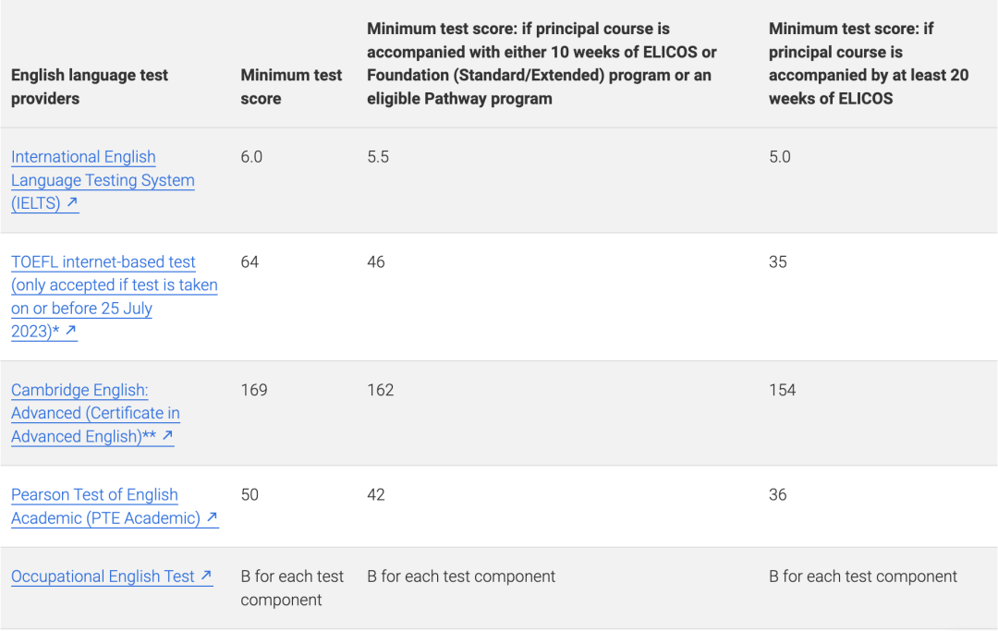Click the arrow icon after Advanced English)**

pos(167,435)
